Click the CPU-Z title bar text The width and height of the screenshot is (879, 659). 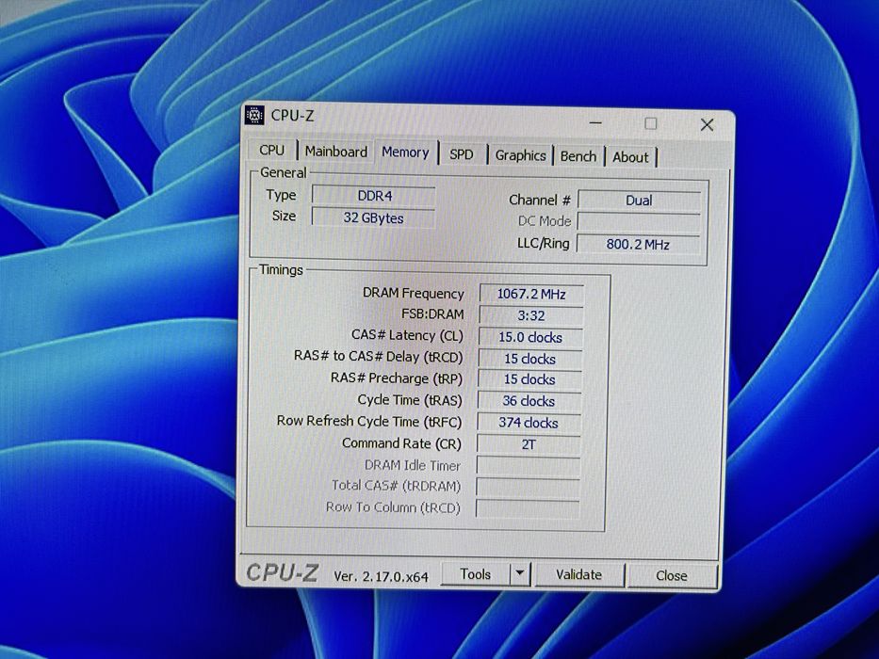click(x=292, y=116)
